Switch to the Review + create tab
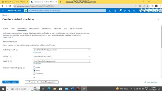The height and width of the screenshot is (91, 162). [76, 29]
